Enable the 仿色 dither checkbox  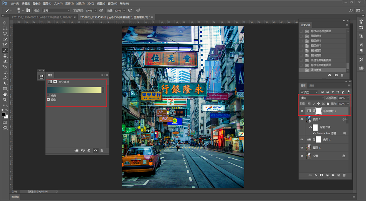pyautogui.click(x=49, y=95)
